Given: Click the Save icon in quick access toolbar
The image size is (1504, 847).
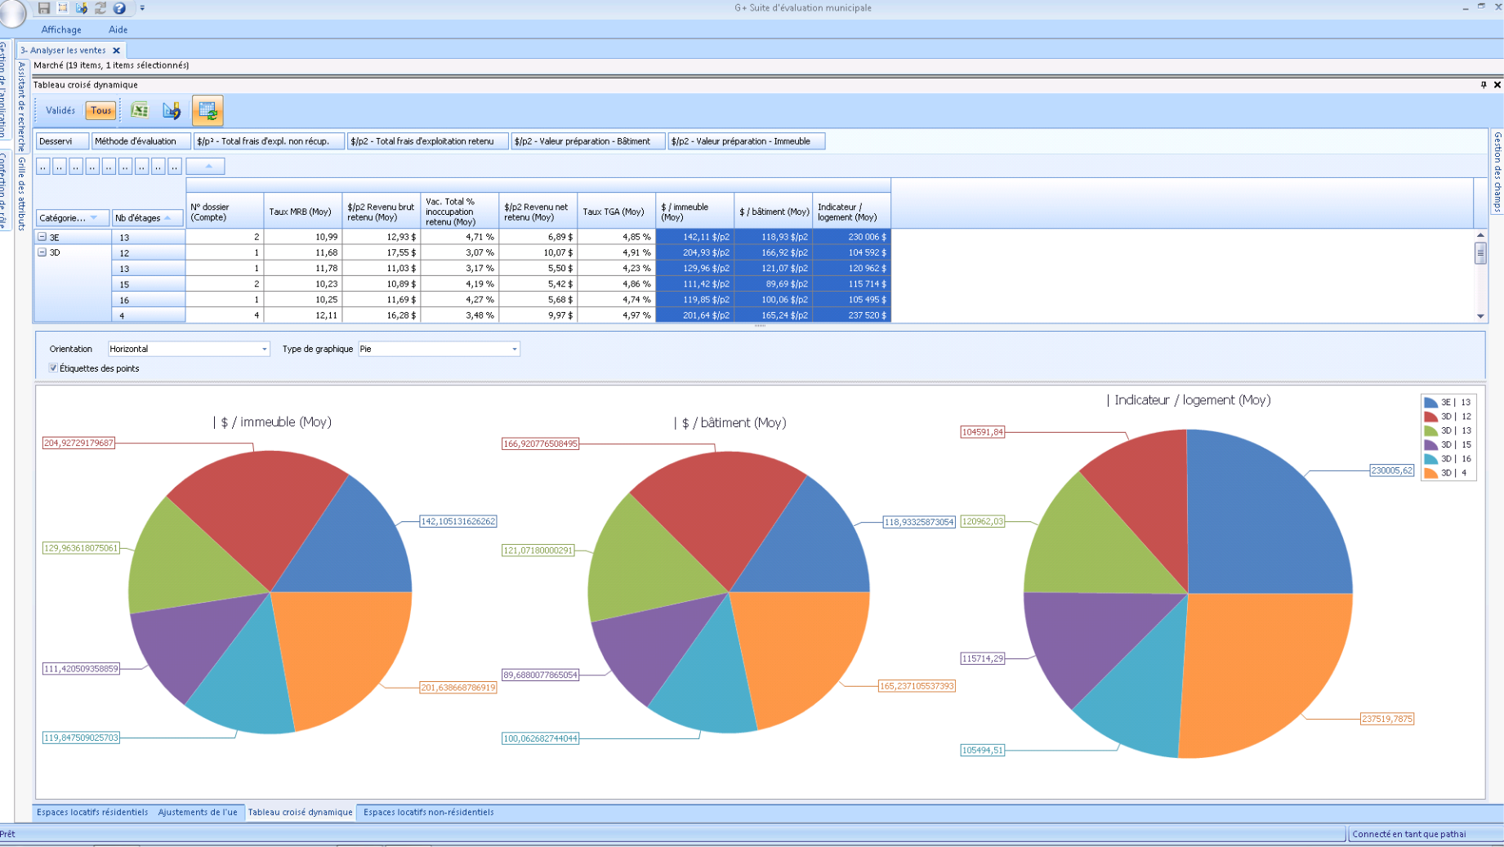Looking at the screenshot, I should (x=44, y=8).
